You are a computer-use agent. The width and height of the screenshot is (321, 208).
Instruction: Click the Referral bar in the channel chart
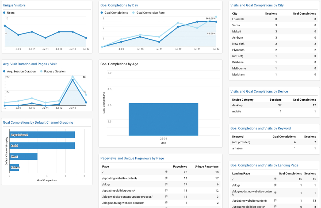tap(14, 168)
